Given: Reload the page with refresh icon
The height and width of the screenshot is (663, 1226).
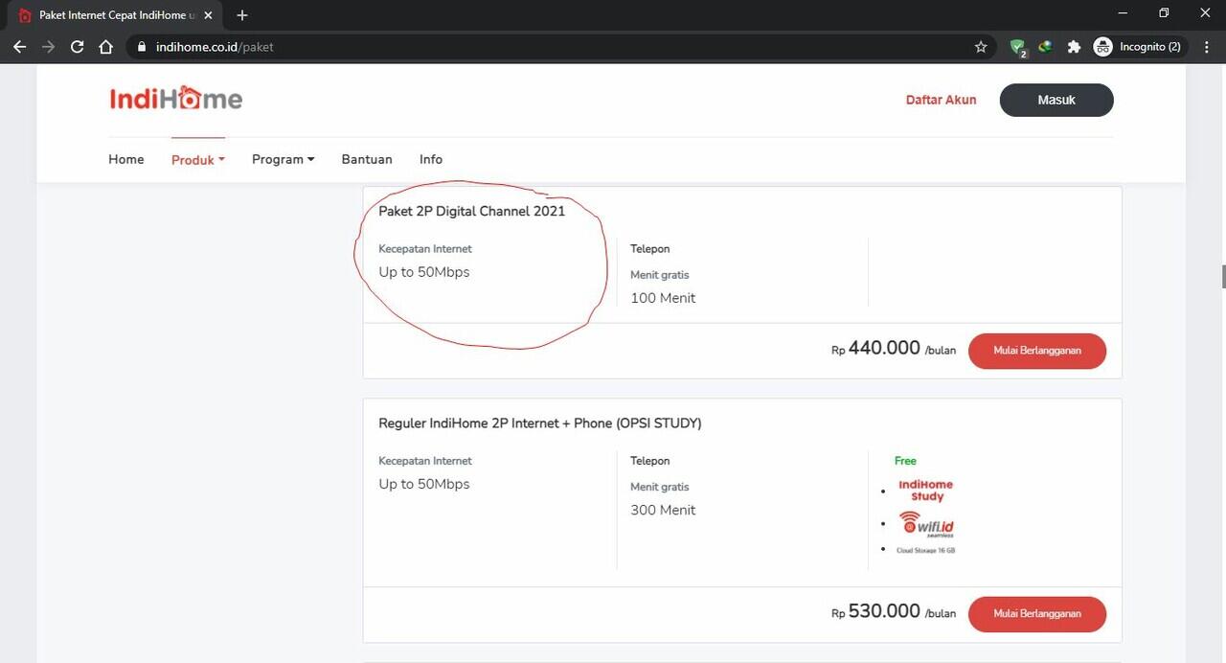Looking at the screenshot, I should (78, 46).
